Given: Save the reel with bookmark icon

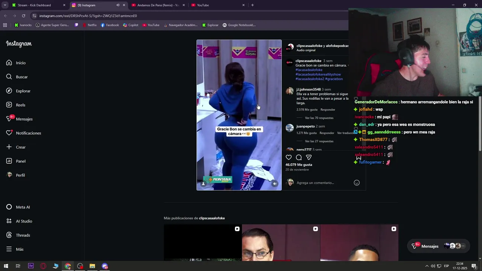Looking at the screenshot, I should point(358,157).
